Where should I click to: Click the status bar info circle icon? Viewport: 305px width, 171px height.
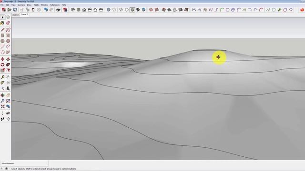tap(6, 169)
